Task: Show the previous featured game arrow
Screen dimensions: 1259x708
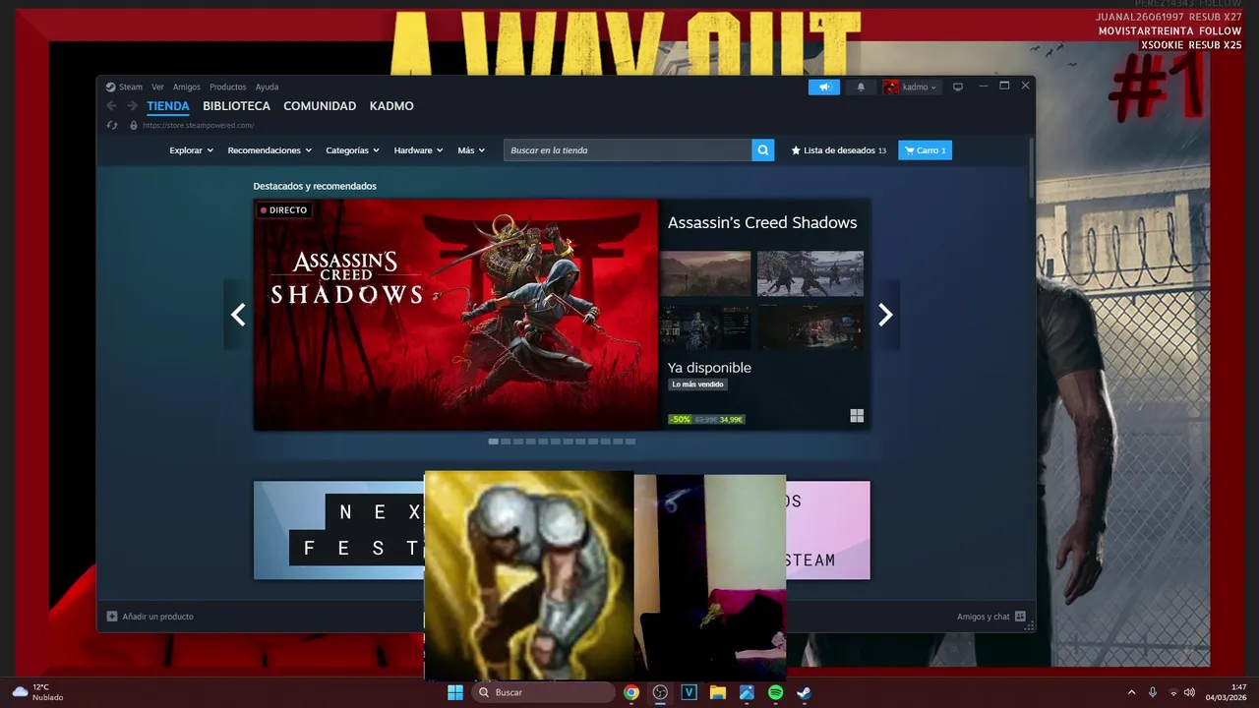Action: (238, 315)
